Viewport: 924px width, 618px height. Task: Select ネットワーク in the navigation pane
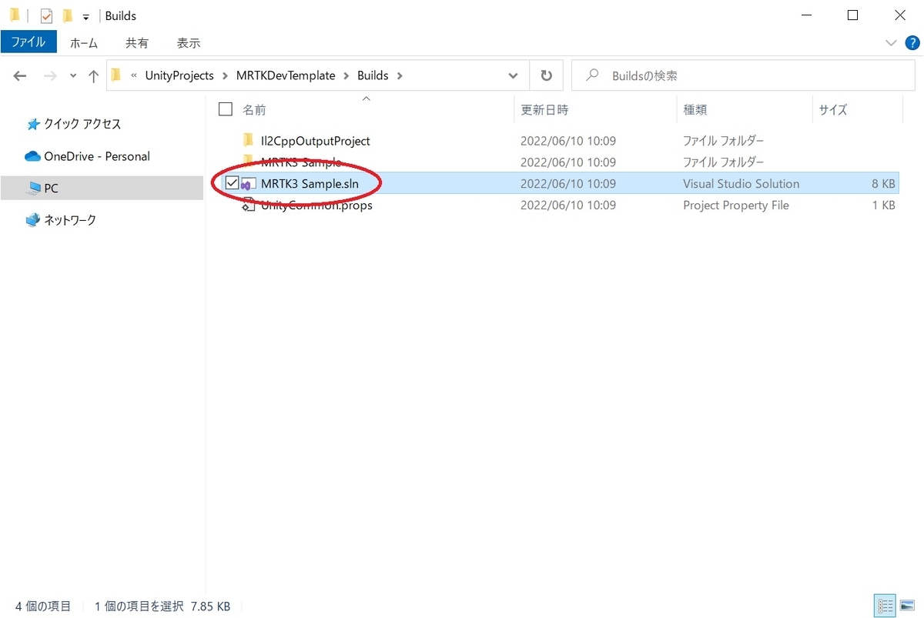[x=70, y=220]
